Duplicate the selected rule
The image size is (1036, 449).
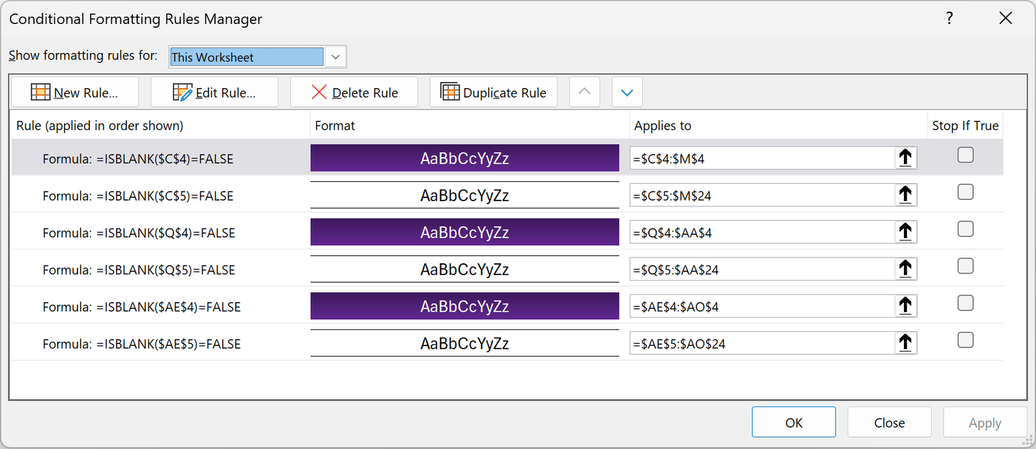pyautogui.click(x=493, y=93)
